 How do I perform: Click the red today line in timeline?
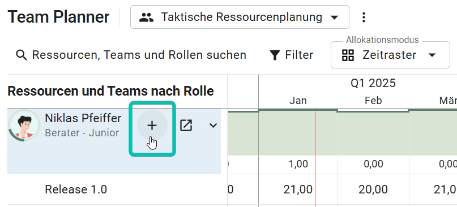click(x=315, y=158)
